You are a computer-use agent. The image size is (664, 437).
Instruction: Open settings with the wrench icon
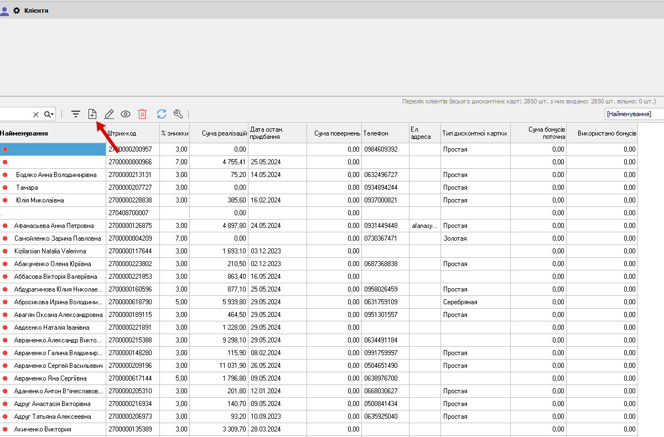(x=178, y=114)
